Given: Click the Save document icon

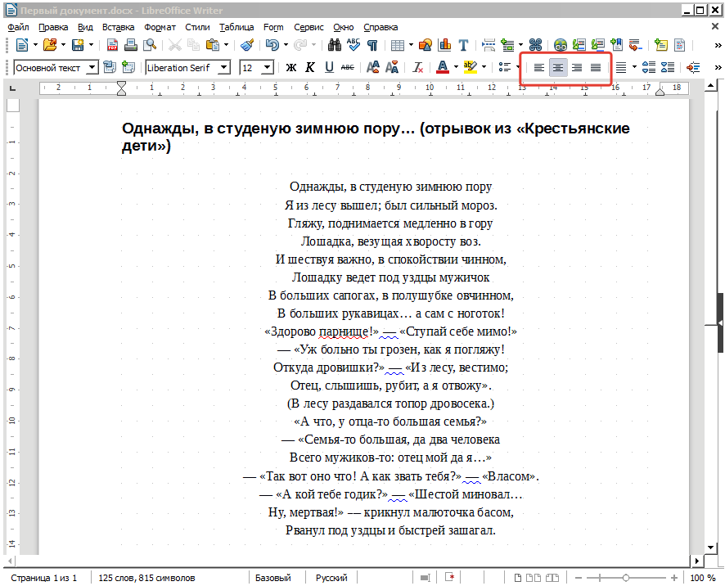Looking at the screenshot, I should tap(78, 45).
